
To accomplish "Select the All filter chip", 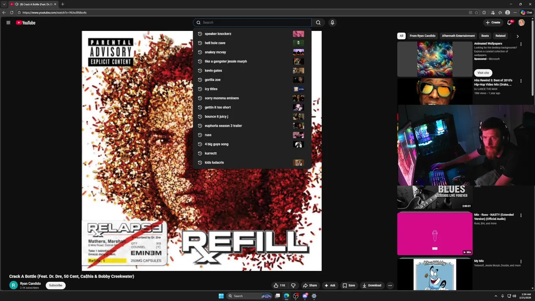I will 401,36.
